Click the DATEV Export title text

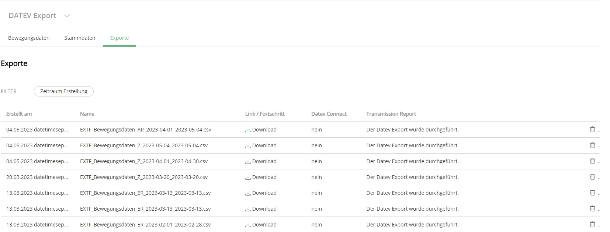tap(32, 15)
